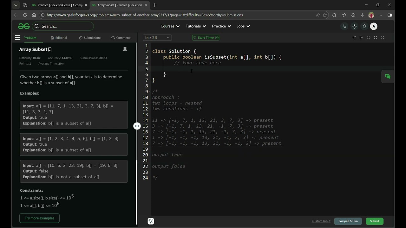Screen dimensions: 406x228
Task: Reset code with the refresh icon
Action: pyautogui.click(x=376, y=37)
